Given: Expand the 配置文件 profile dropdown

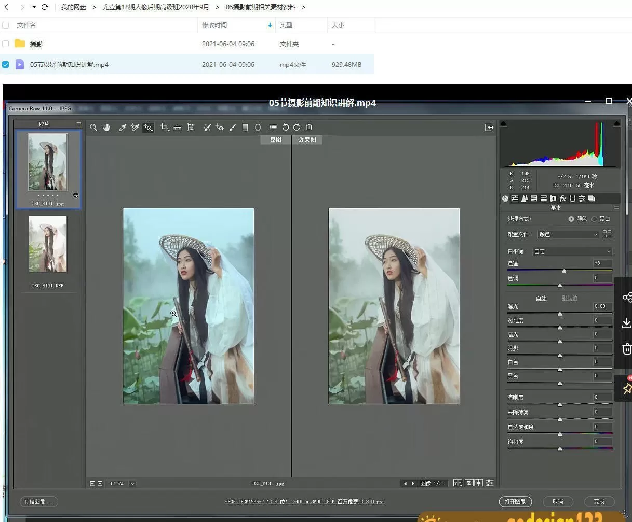Looking at the screenshot, I should pyautogui.click(x=568, y=235).
